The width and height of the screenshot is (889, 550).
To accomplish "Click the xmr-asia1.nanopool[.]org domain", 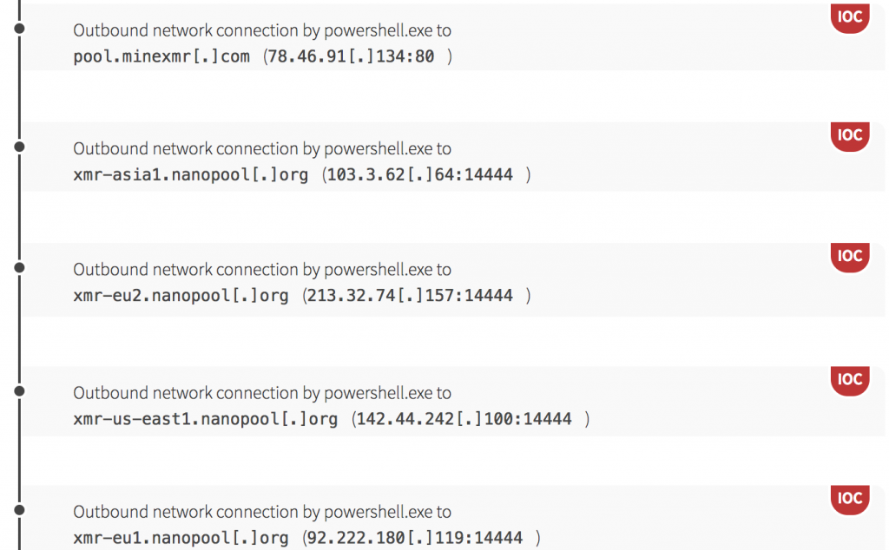I will click(191, 175).
